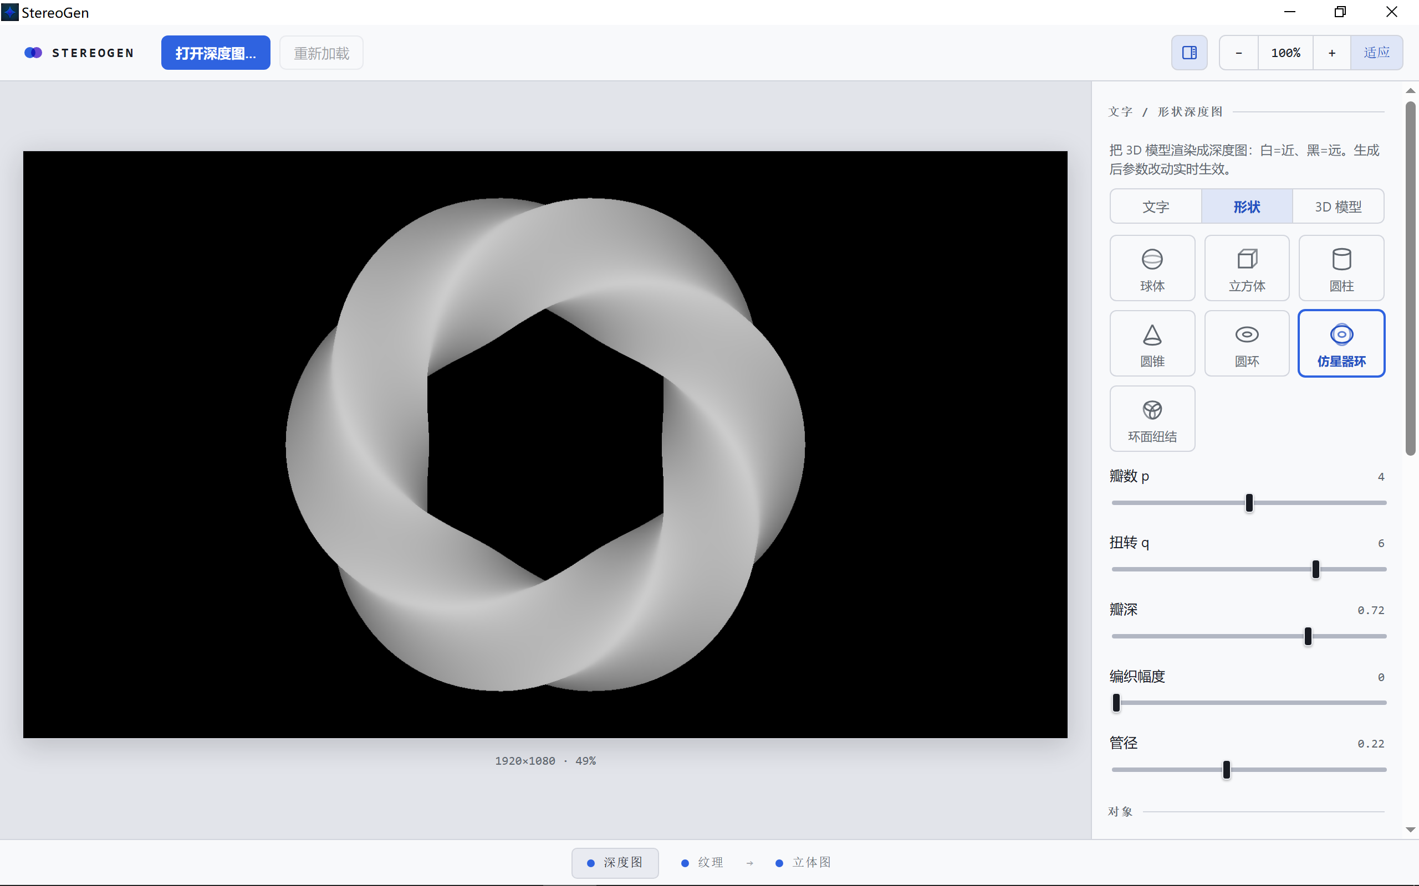Click the 100% zoom value
This screenshot has height=886, width=1419.
(x=1285, y=53)
